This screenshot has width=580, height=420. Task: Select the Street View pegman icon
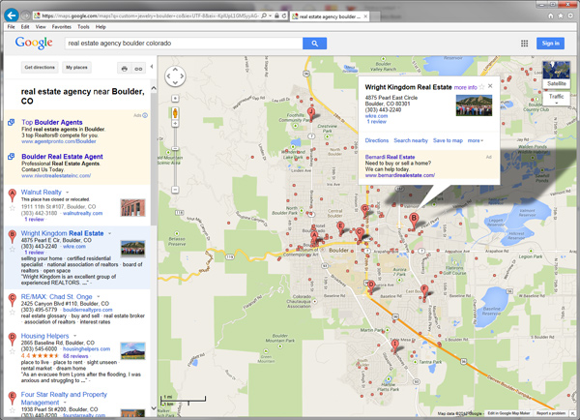(x=175, y=113)
